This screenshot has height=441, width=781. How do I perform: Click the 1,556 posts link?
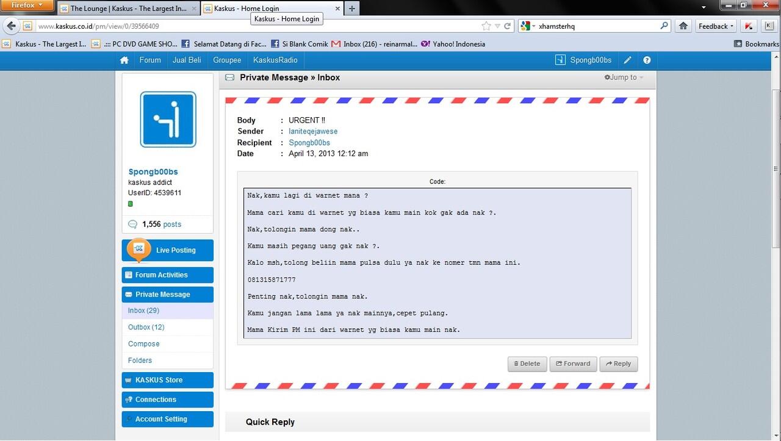[x=162, y=224]
